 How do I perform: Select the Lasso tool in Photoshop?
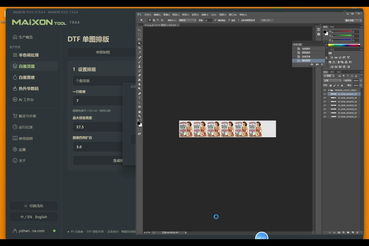pos(139,39)
